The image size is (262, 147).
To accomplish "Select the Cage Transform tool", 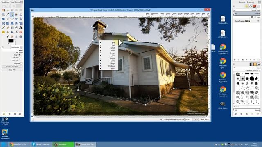I will click(x=3, y=23).
